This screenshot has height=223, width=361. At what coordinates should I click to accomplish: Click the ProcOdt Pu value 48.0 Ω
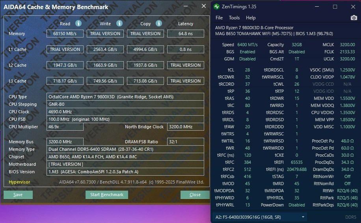(x=348, y=141)
